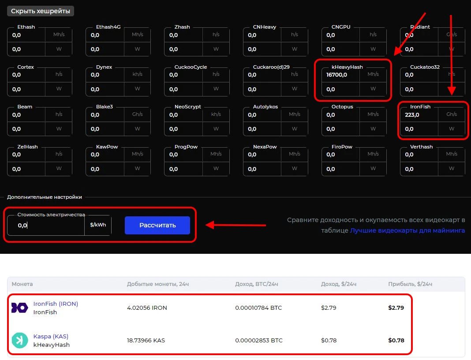Open "Лучшие видеокарты для майнинга" link

coord(407,230)
